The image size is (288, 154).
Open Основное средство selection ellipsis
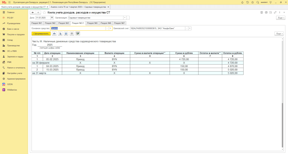107,28
